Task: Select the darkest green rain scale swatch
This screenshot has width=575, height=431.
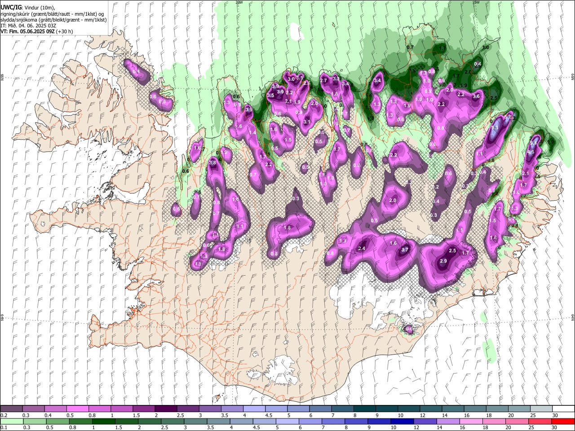Action: (x=104, y=421)
